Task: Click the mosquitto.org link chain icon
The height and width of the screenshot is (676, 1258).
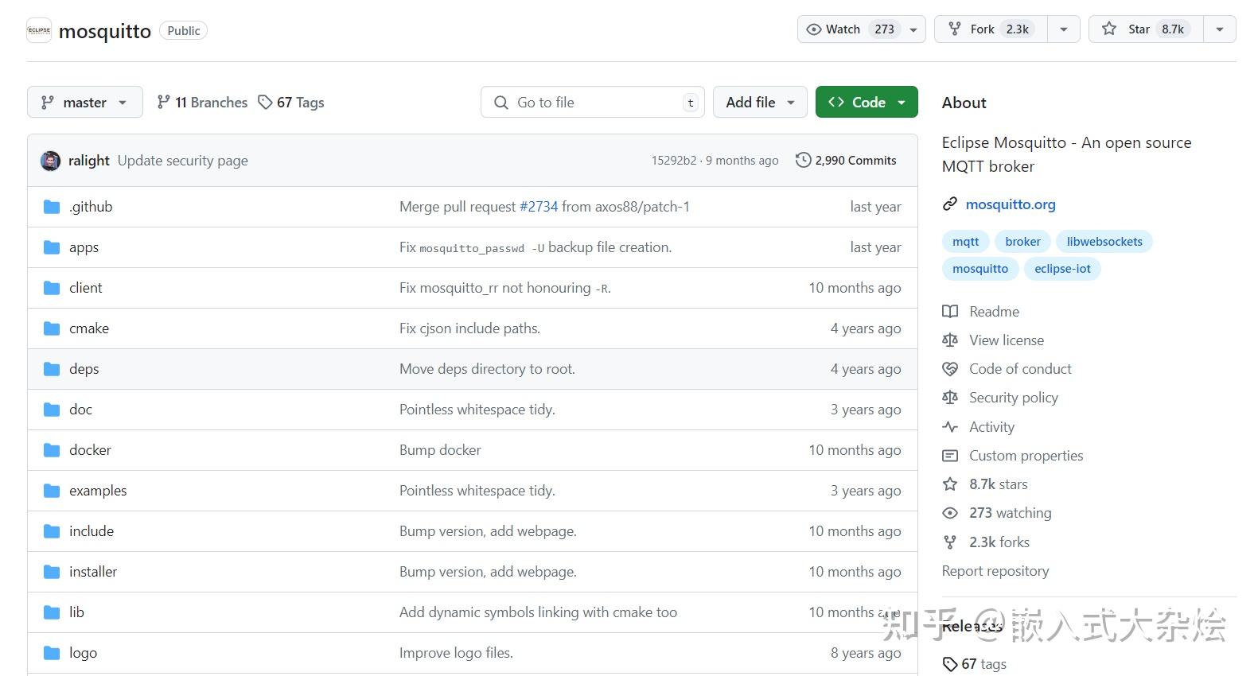Action: point(950,204)
